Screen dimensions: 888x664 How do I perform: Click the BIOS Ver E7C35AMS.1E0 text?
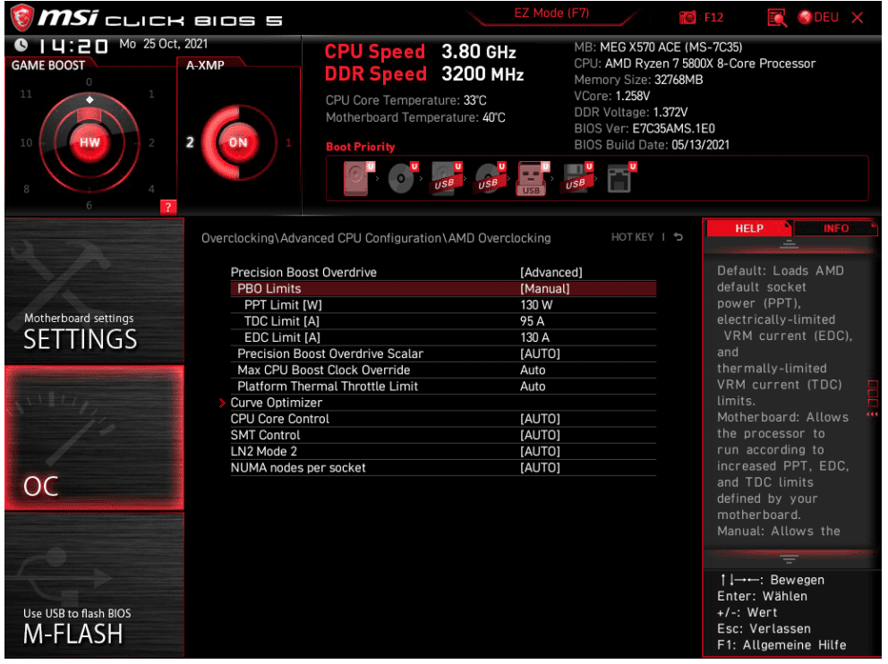[645, 129]
